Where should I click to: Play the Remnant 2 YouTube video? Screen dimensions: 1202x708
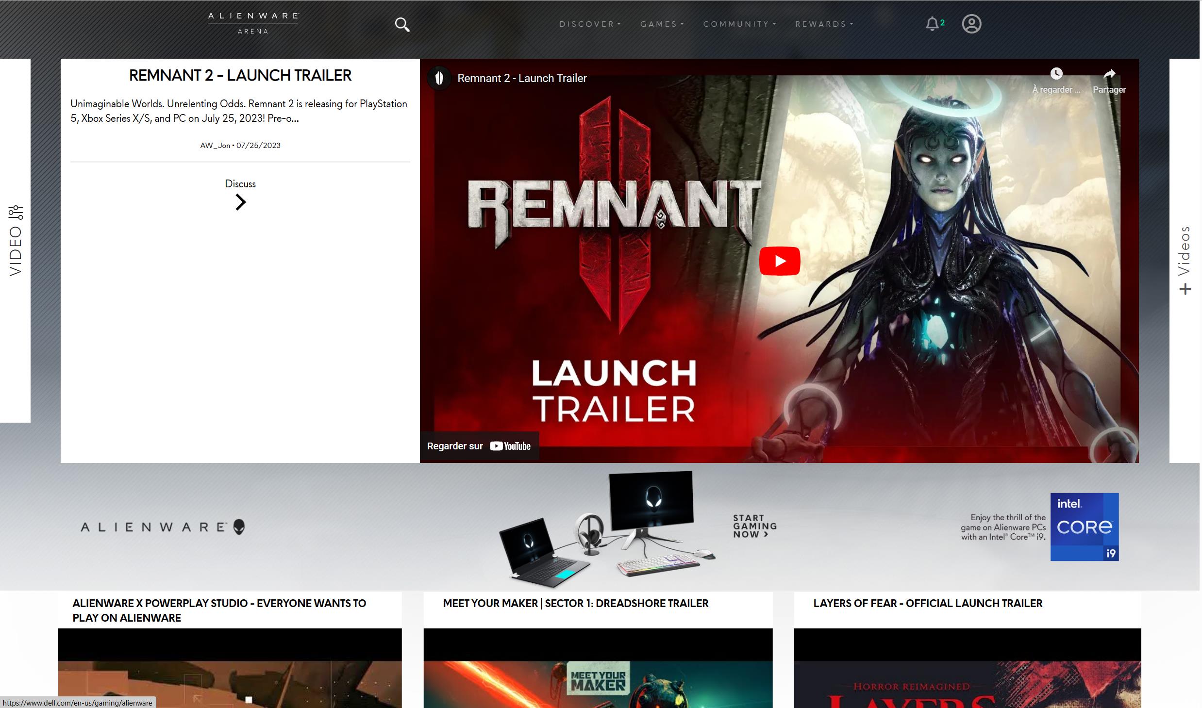coord(781,261)
